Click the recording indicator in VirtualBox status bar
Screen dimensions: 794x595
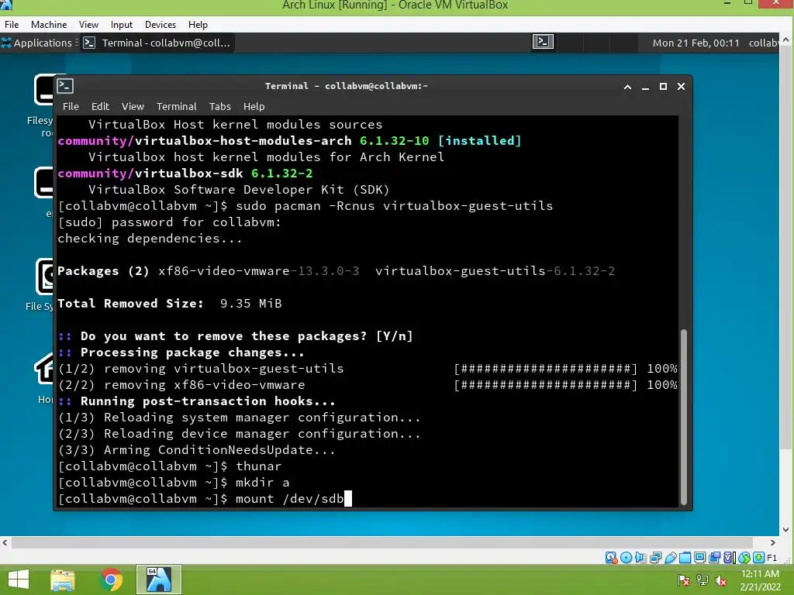point(714,558)
